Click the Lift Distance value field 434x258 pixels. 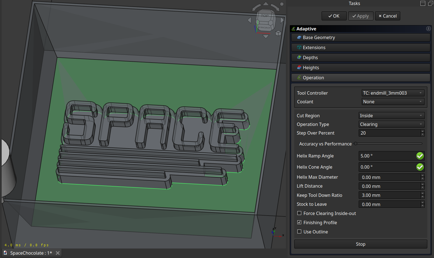[x=390, y=186]
